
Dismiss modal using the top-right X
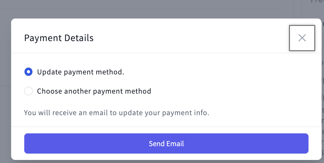coord(302,38)
